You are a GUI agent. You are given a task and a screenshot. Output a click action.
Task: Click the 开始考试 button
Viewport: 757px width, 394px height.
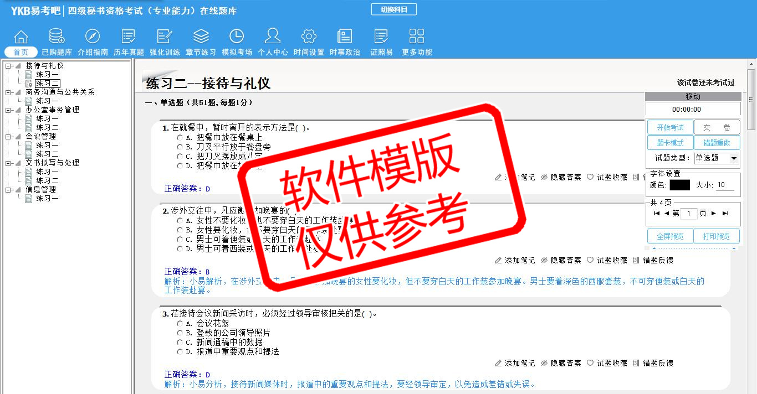coord(670,127)
